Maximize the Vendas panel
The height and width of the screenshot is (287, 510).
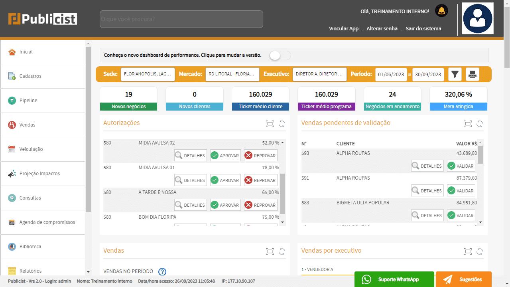pos(270,251)
